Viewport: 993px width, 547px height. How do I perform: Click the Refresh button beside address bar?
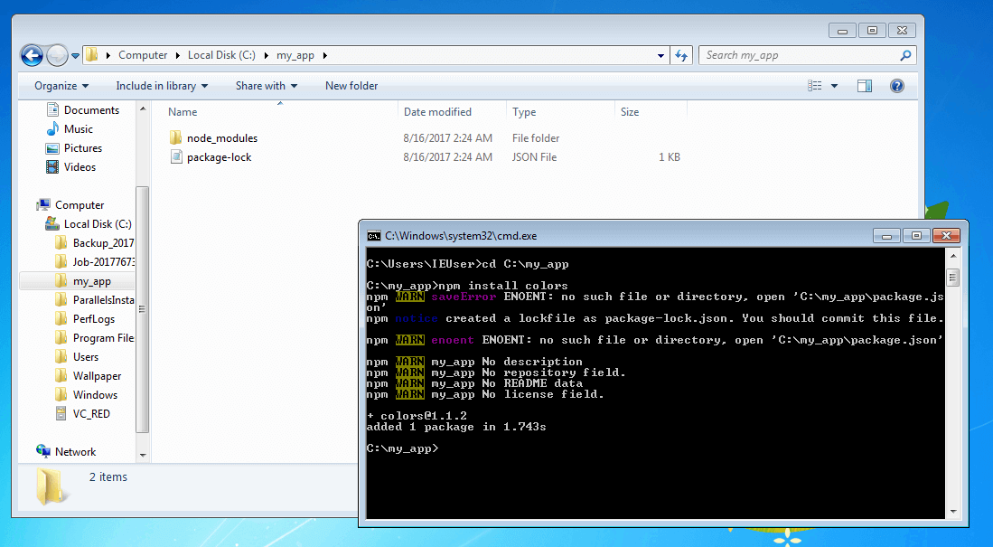681,55
